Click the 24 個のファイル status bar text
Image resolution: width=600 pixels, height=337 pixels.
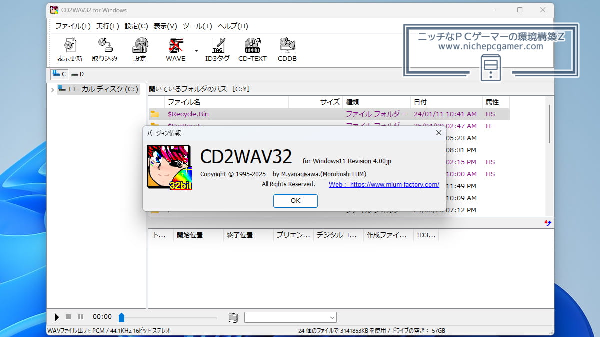pyautogui.click(x=371, y=331)
